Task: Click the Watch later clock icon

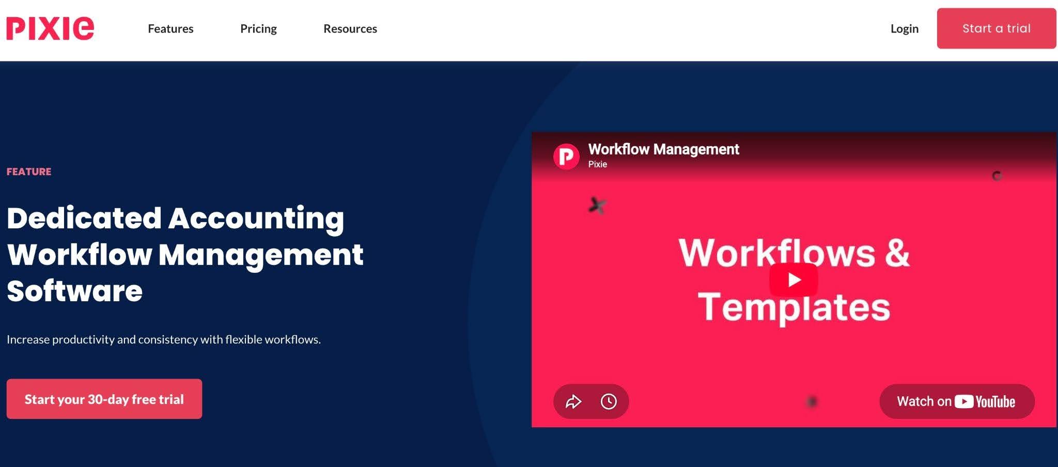Action: pos(609,401)
